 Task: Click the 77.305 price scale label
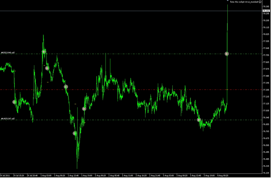(x=266, y=90)
